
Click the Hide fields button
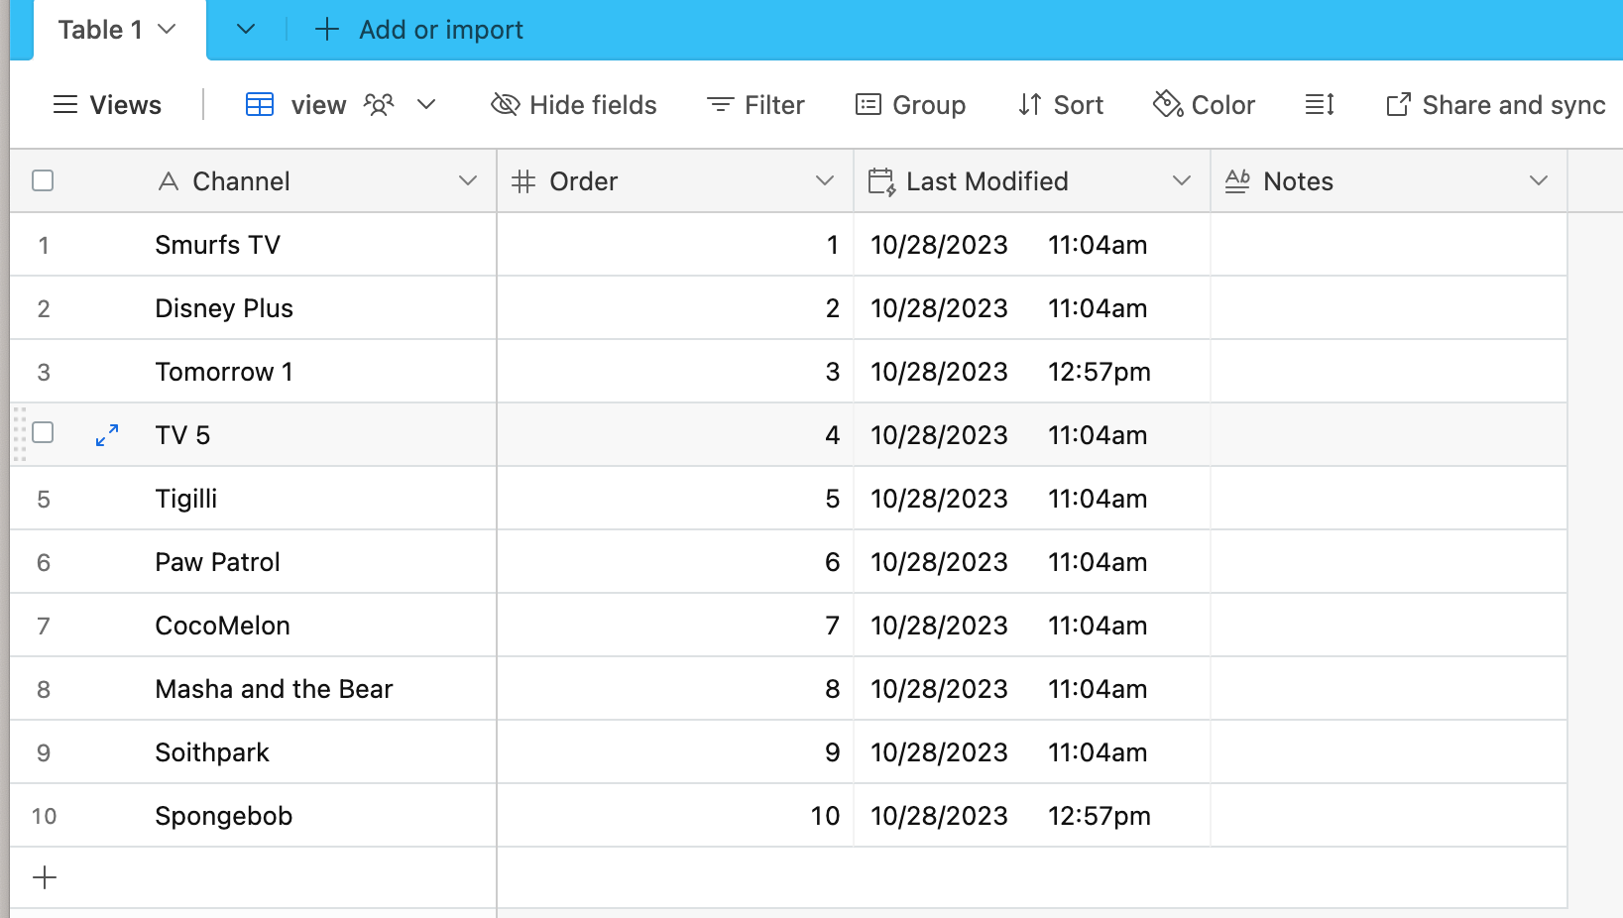tap(574, 105)
